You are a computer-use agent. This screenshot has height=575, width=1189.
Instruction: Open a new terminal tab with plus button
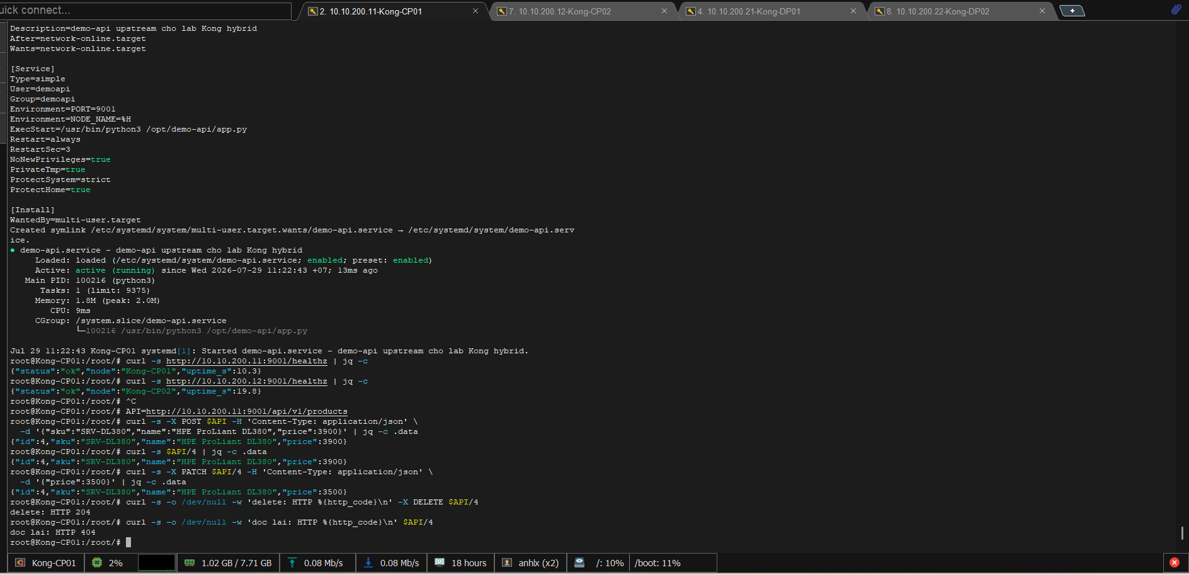pos(1072,11)
